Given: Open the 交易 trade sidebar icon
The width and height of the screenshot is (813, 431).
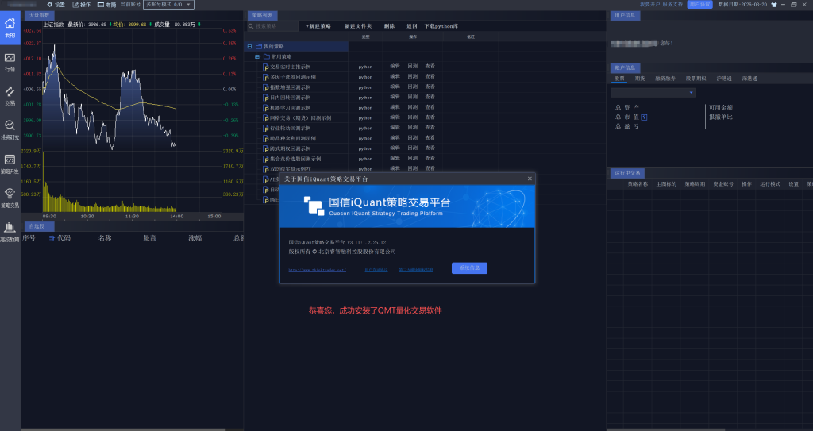Looking at the screenshot, I should (10, 92).
